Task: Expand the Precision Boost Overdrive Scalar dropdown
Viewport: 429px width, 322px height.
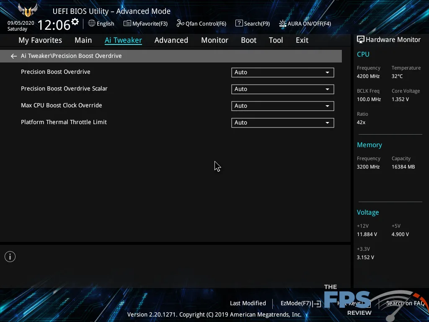Action: [x=283, y=89]
